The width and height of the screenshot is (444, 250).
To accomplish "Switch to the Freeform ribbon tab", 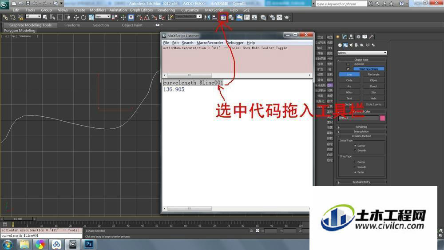I will (x=72, y=25).
